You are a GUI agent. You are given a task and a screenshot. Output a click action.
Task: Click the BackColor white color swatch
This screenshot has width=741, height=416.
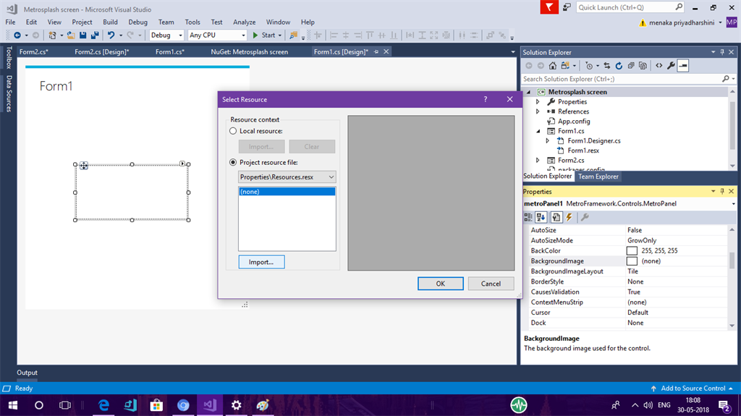632,251
